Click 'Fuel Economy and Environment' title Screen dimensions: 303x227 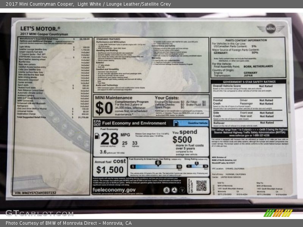(x=134, y=123)
